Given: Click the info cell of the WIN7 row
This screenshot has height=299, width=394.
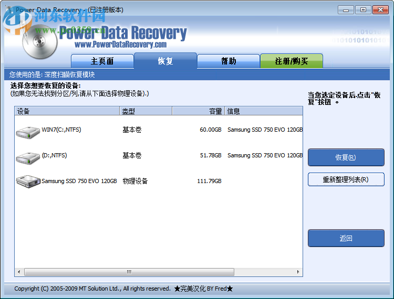Looking at the screenshot, I should click(265, 130).
